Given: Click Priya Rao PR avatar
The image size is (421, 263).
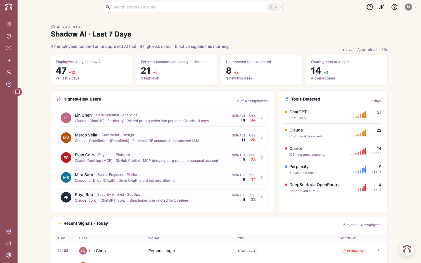Looking at the screenshot, I should tap(66, 197).
